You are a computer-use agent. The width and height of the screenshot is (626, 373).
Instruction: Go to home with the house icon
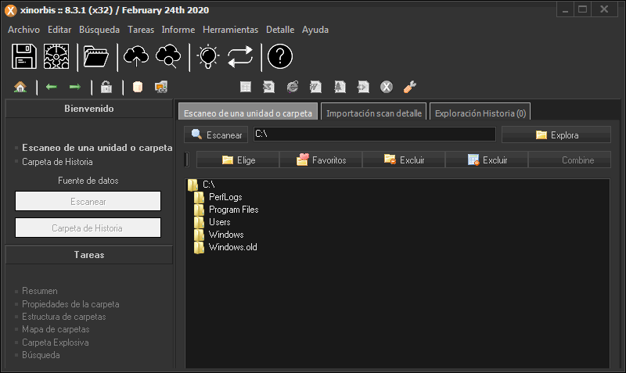click(x=20, y=87)
